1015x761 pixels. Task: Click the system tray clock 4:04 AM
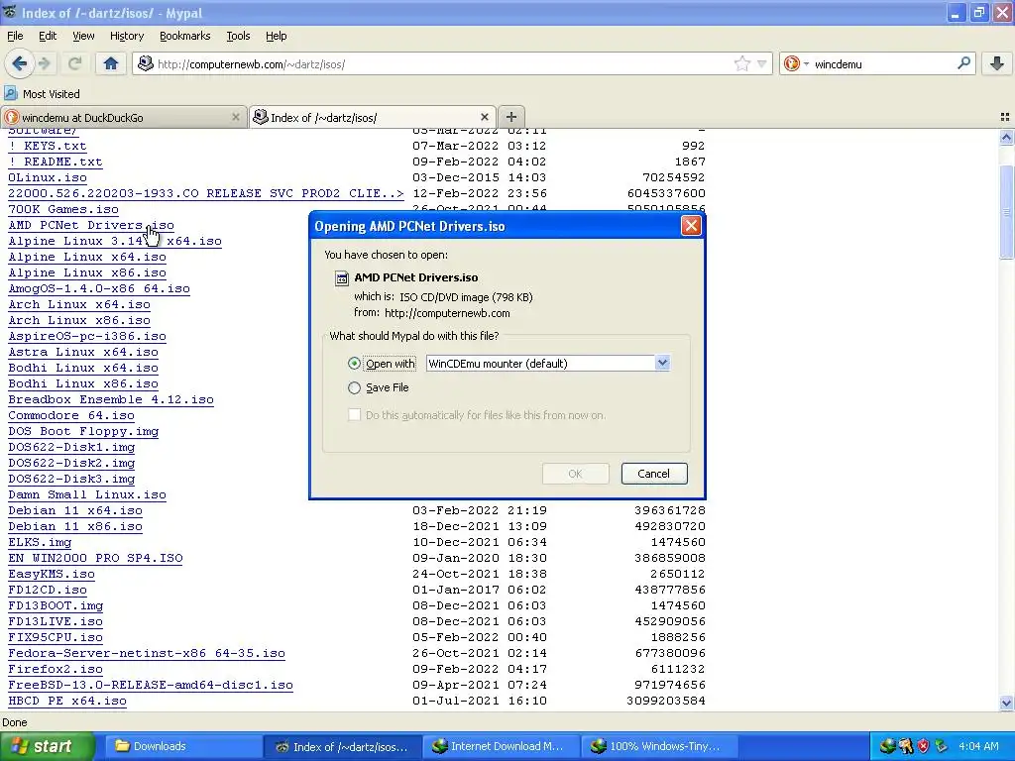pos(978,746)
